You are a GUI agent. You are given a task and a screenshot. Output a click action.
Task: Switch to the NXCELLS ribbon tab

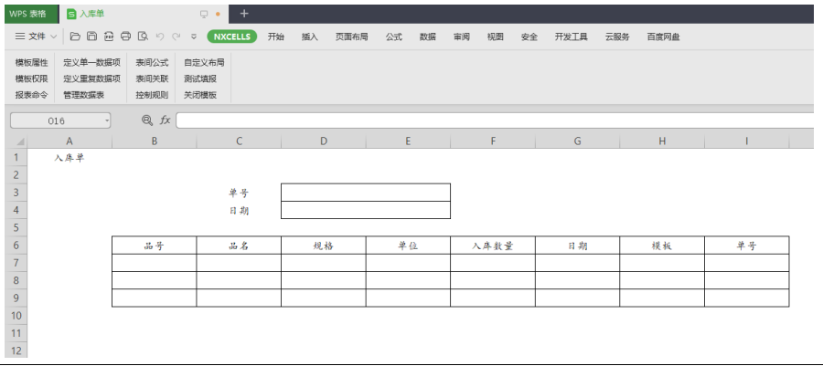pyautogui.click(x=232, y=37)
